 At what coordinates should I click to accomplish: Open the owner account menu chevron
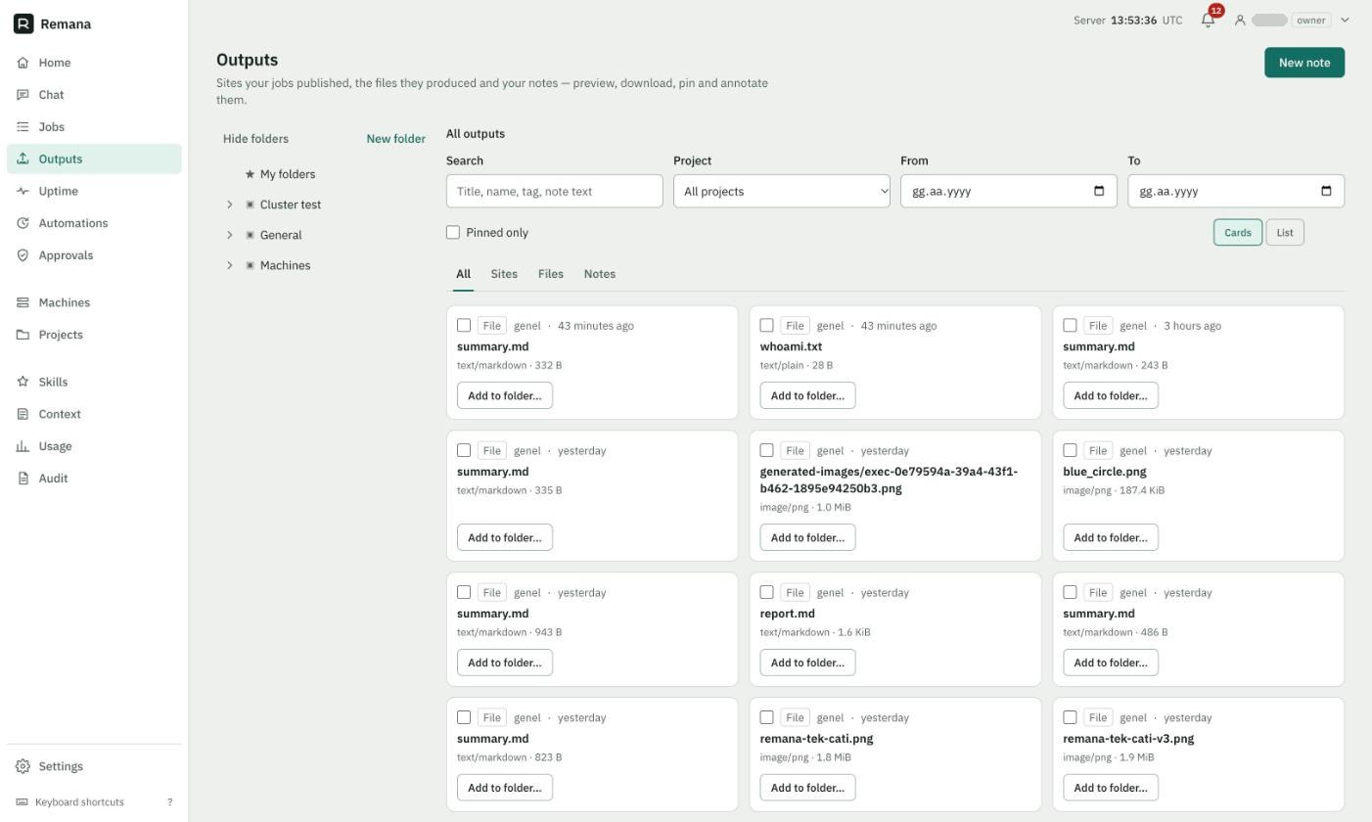1345,20
